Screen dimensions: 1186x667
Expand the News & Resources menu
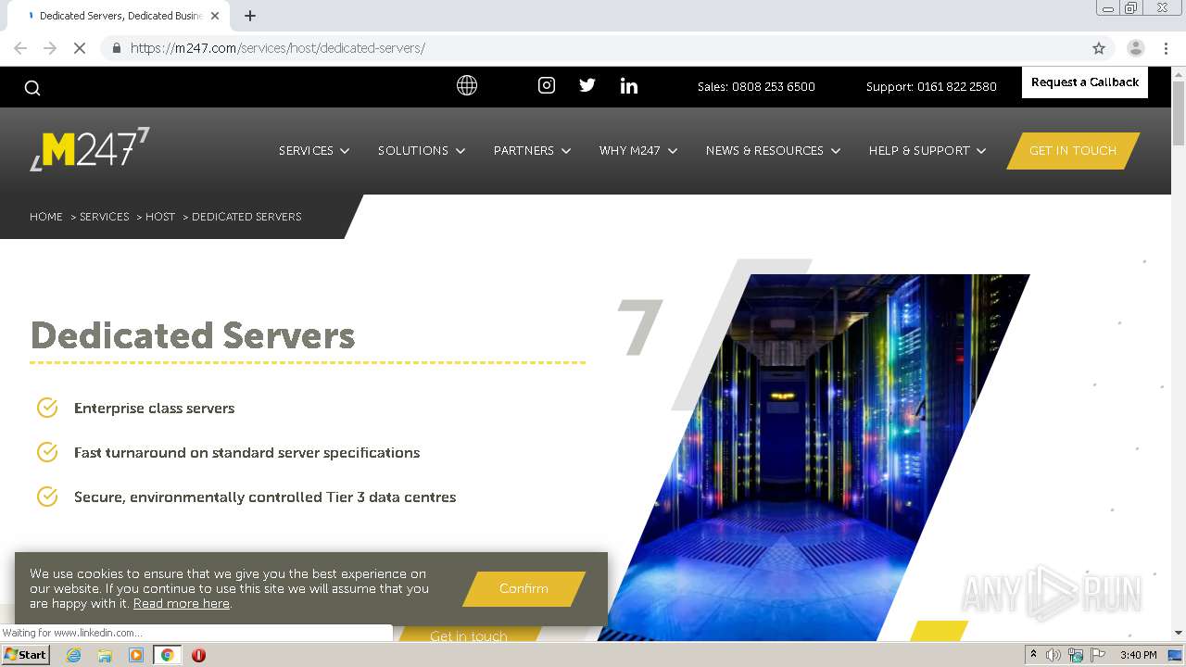773,150
